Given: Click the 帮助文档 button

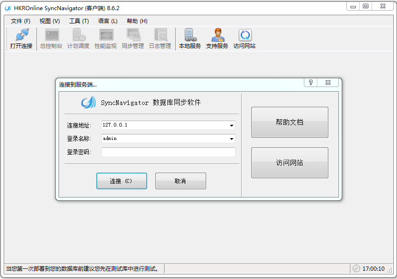Looking at the screenshot, I should click(290, 122).
